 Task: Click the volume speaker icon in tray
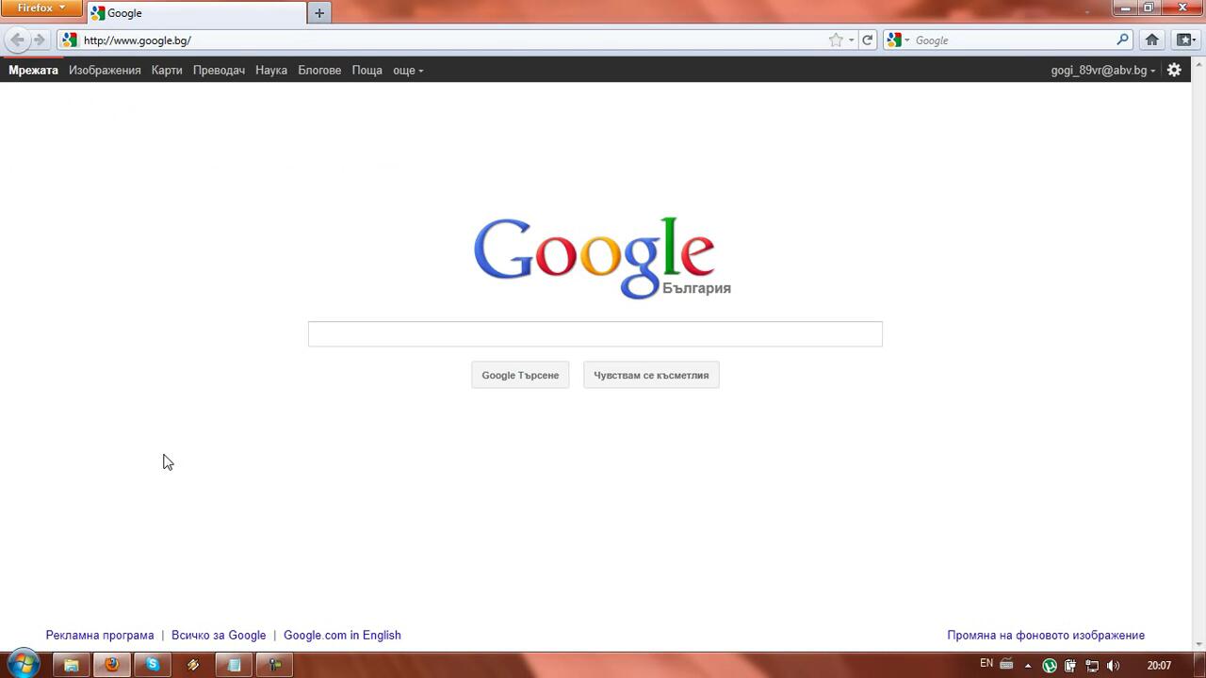[x=1113, y=666]
